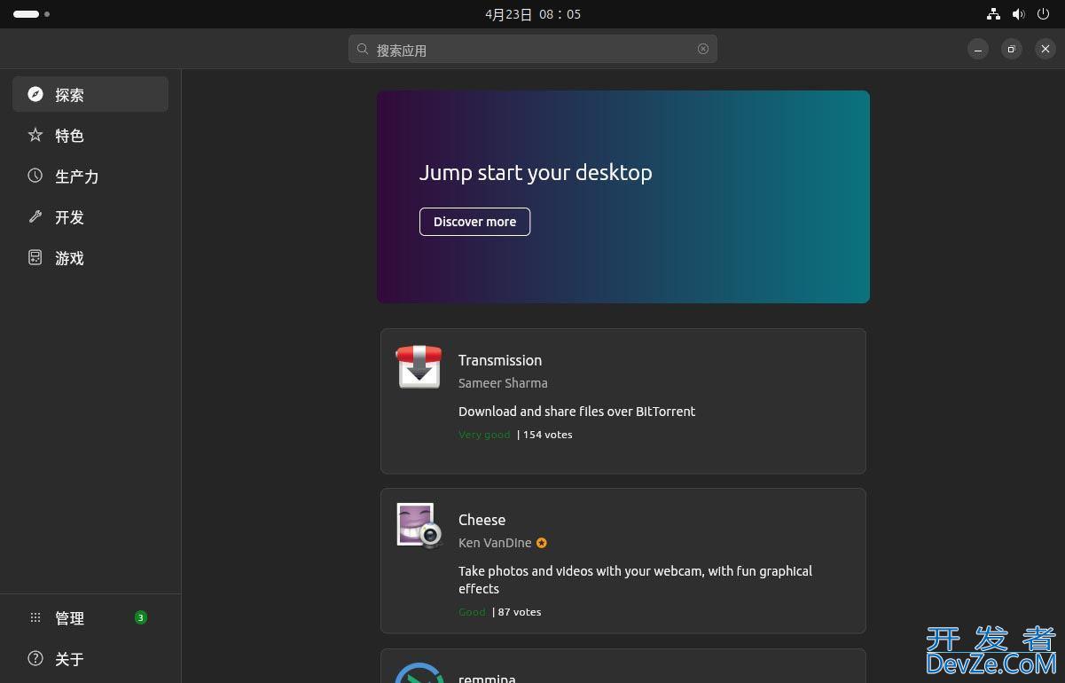Go to the 开发 section label
1065x683 pixels.
(69, 217)
